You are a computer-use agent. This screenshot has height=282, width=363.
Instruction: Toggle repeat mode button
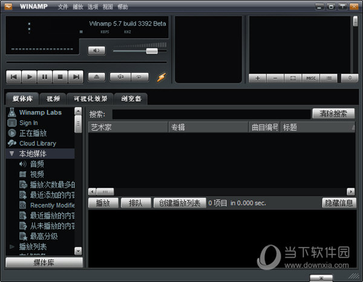tap(140, 77)
